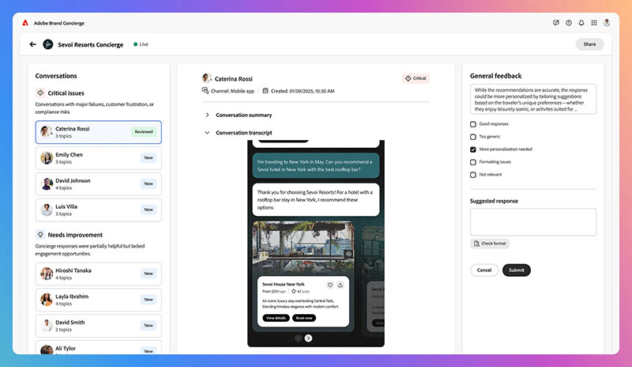Image resolution: width=632 pixels, height=367 pixels.
Task: Enable the Formatting issues checkbox
Action: (473, 161)
